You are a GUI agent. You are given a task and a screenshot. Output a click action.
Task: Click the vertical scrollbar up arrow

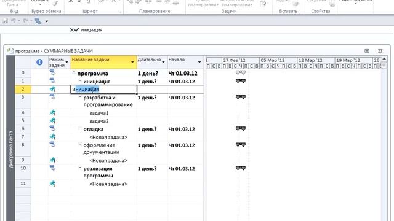[384, 59]
